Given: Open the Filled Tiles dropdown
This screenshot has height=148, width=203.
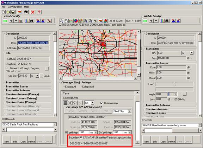Looking at the screenshot, I should tap(129, 111).
